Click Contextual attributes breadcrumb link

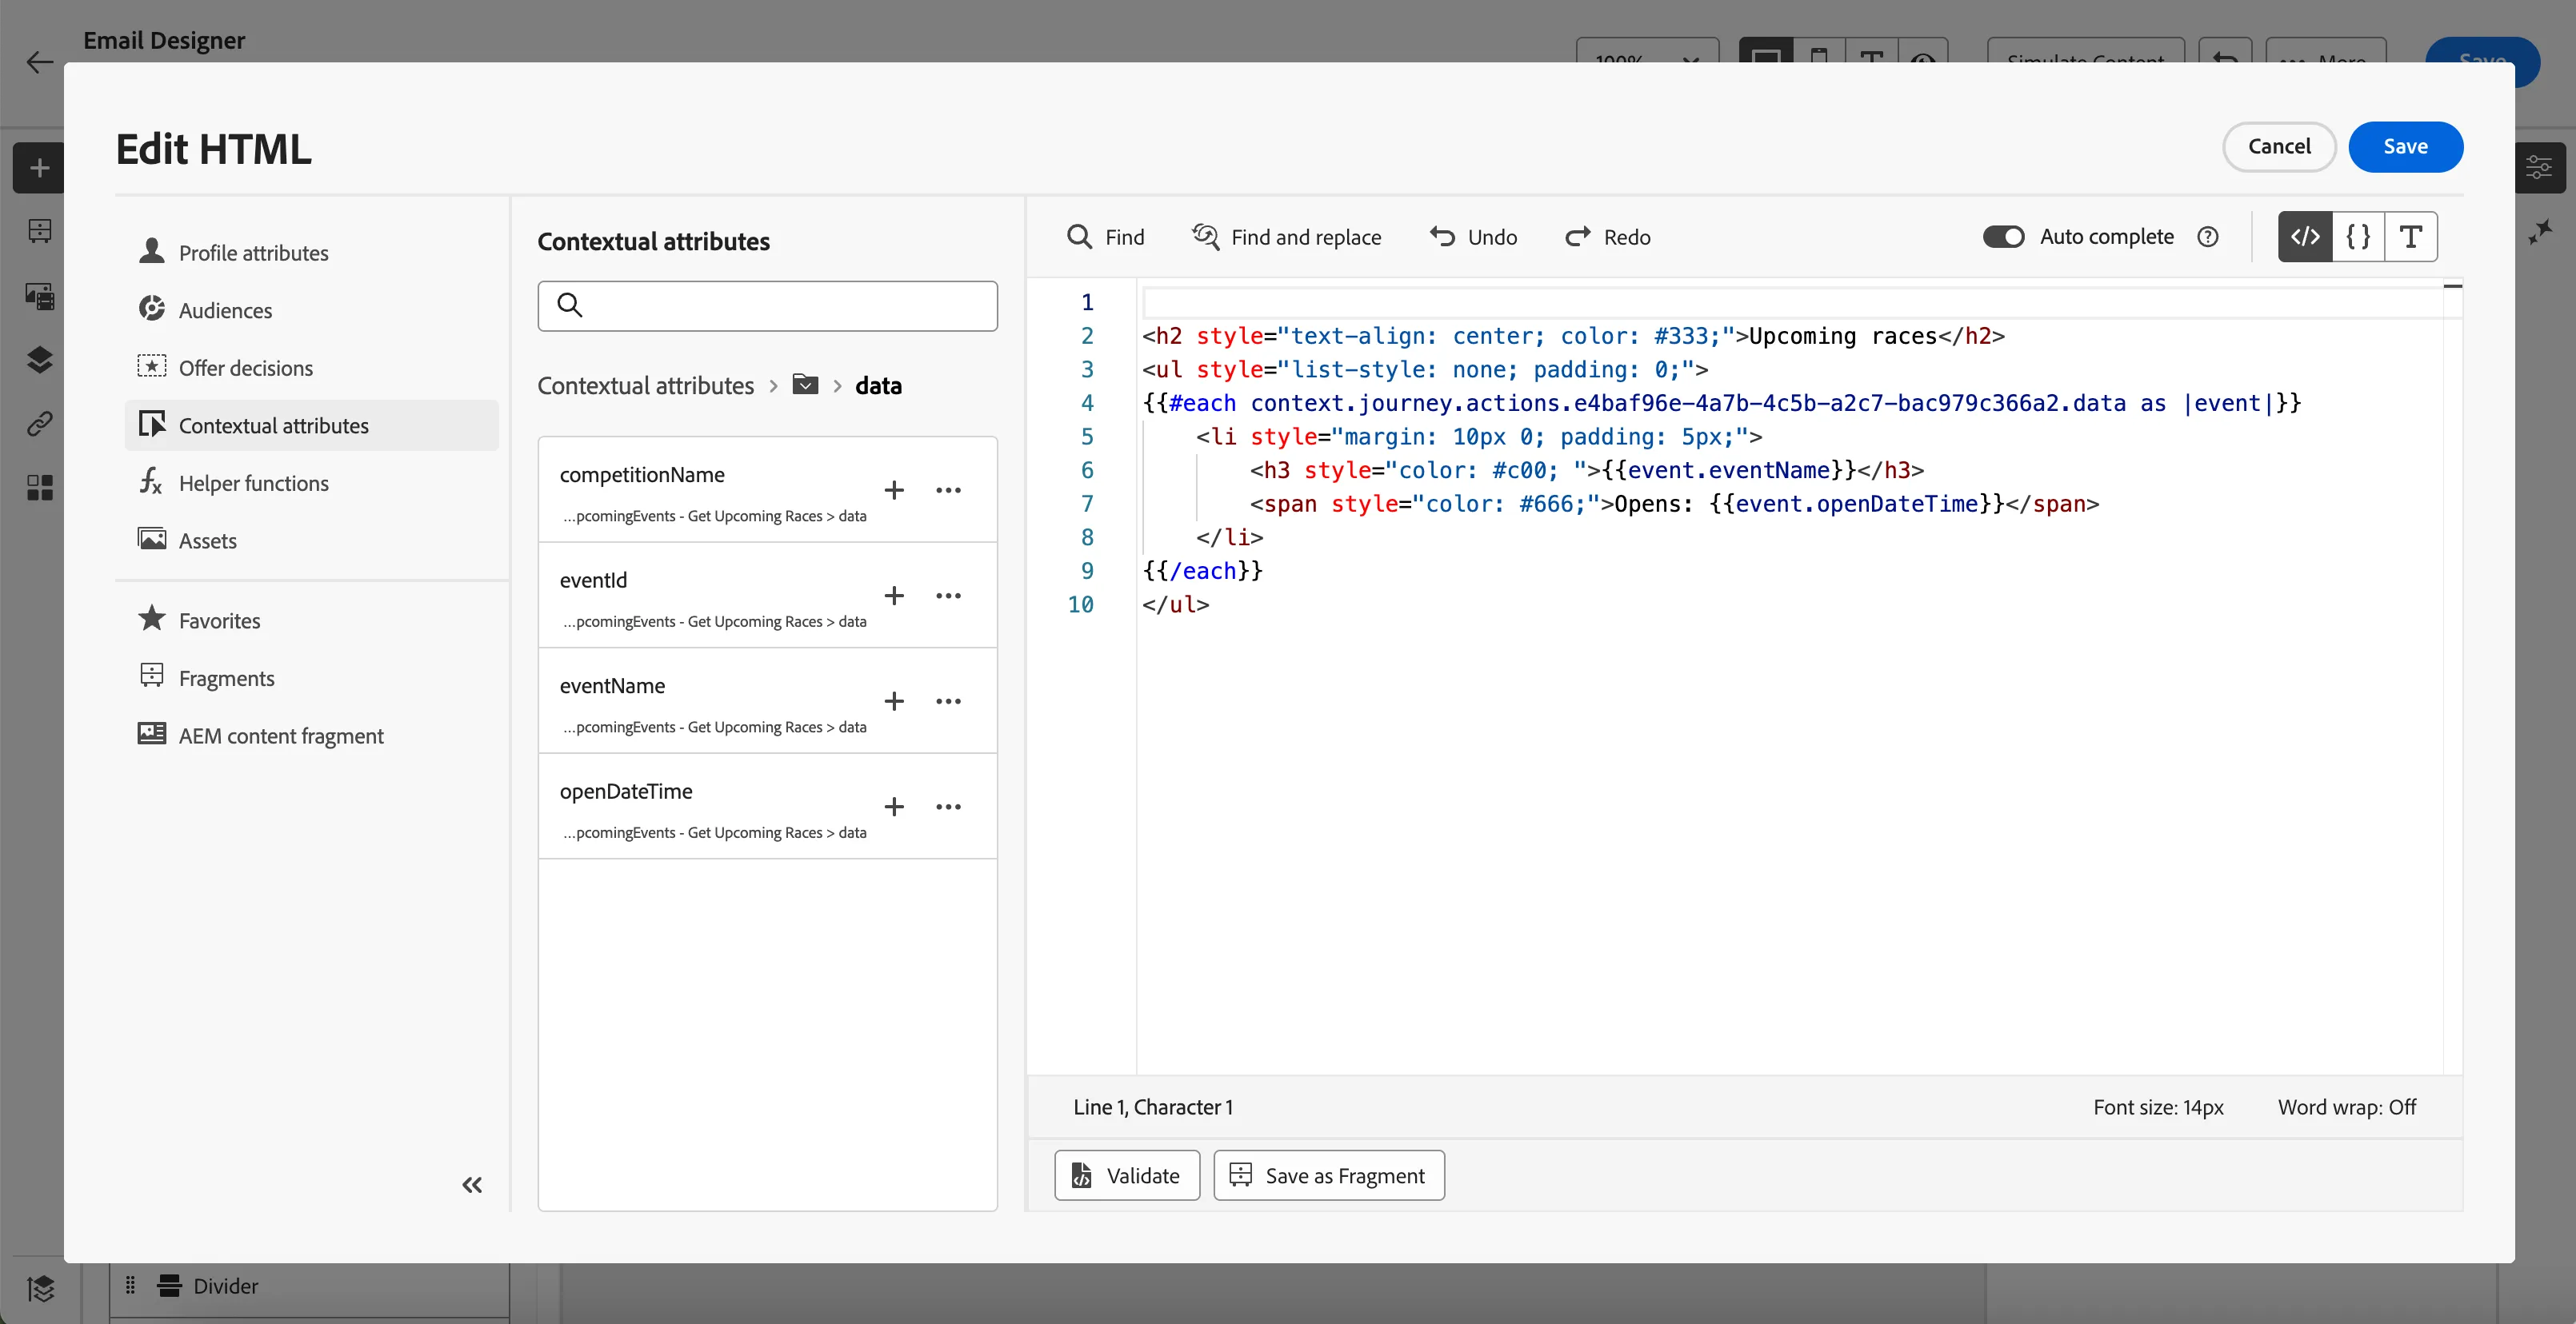pos(645,385)
